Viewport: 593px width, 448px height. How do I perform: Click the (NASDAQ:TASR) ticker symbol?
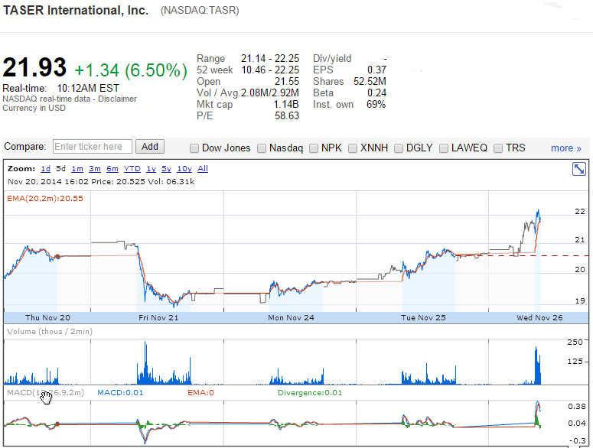tap(200, 10)
